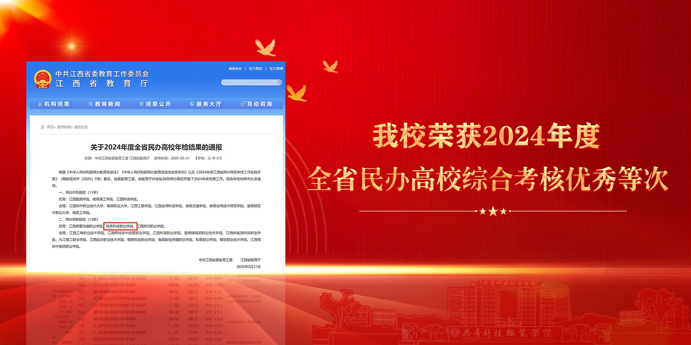The width and height of the screenshot is (691, 345).
Task: Set font size to 大
Action: tap(209, 158)
